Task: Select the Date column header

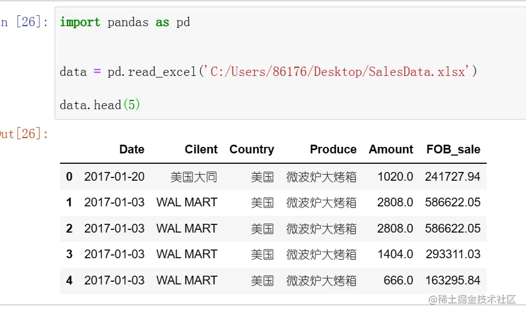Action: coord(131,150)
